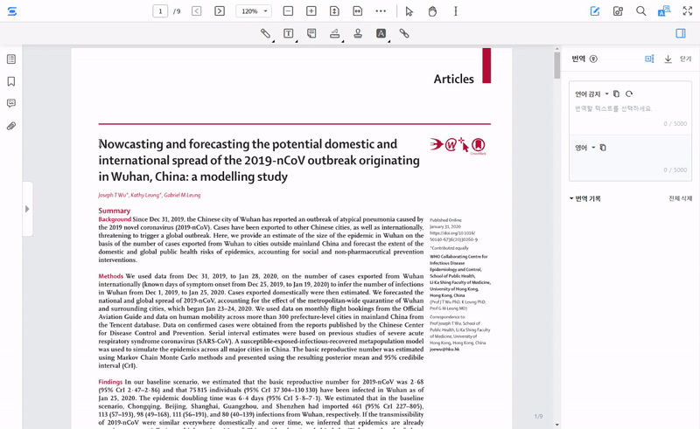700x429 pixels.
Task: Open the 언어 감지 source language dropdown
Action: coord(591,93)
